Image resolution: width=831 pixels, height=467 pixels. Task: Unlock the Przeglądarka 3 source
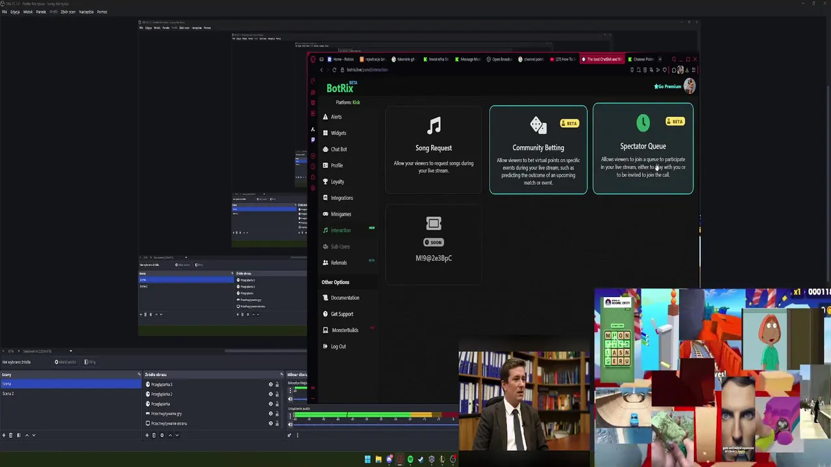point(277,384)
